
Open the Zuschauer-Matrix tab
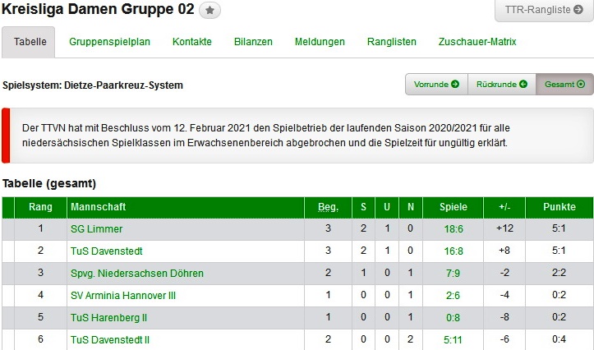tap(477, 42)
